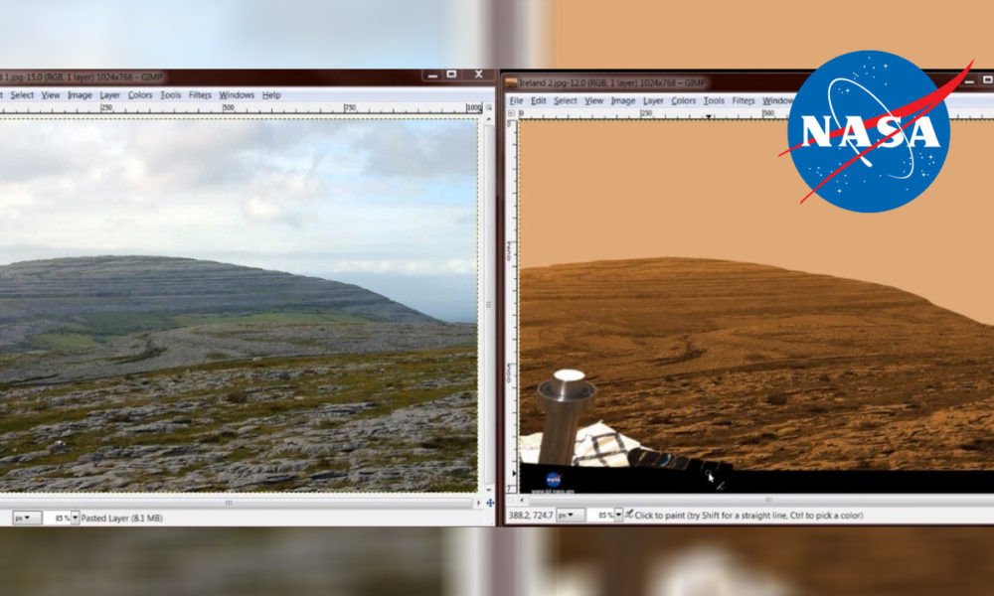Click the large NASA meatball logo

(869, 132)
